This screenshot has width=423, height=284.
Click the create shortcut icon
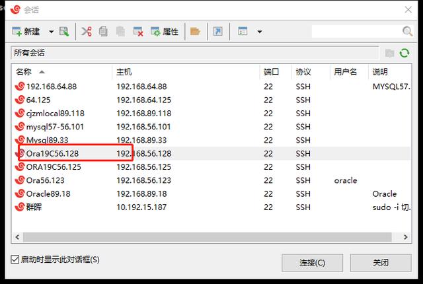click(x=217, y=32)
